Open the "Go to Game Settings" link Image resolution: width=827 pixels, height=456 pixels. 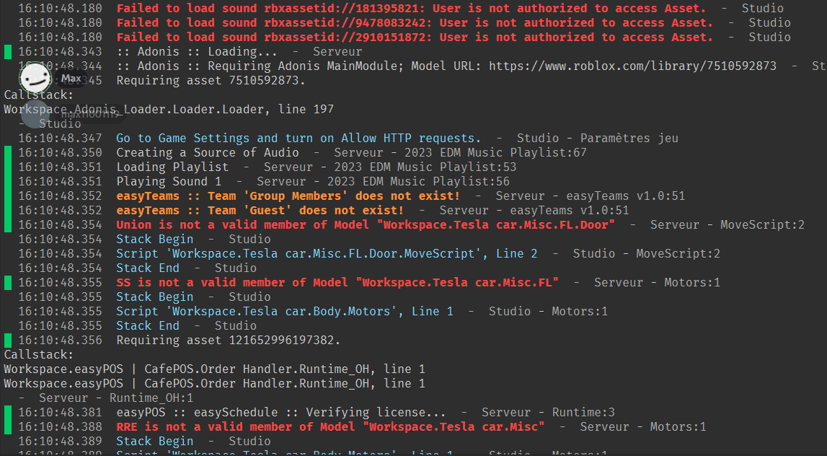coord(298,138)
